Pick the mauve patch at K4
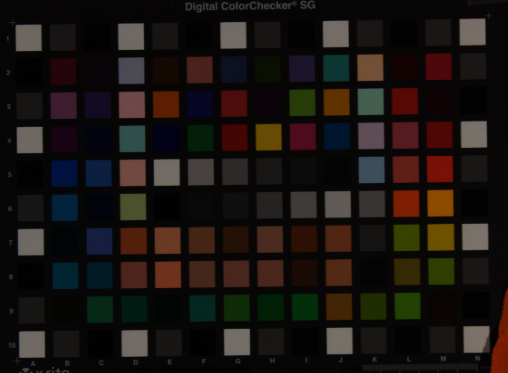Viewport: 508px width, 373px height. pyautogui.click(x=371, y=136)
